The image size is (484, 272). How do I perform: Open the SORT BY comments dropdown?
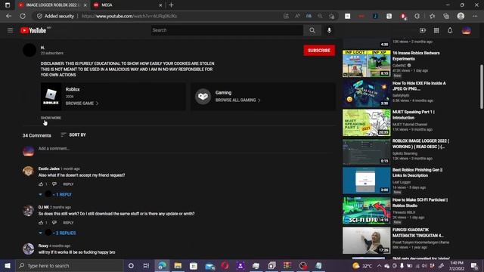pos(73,134)
